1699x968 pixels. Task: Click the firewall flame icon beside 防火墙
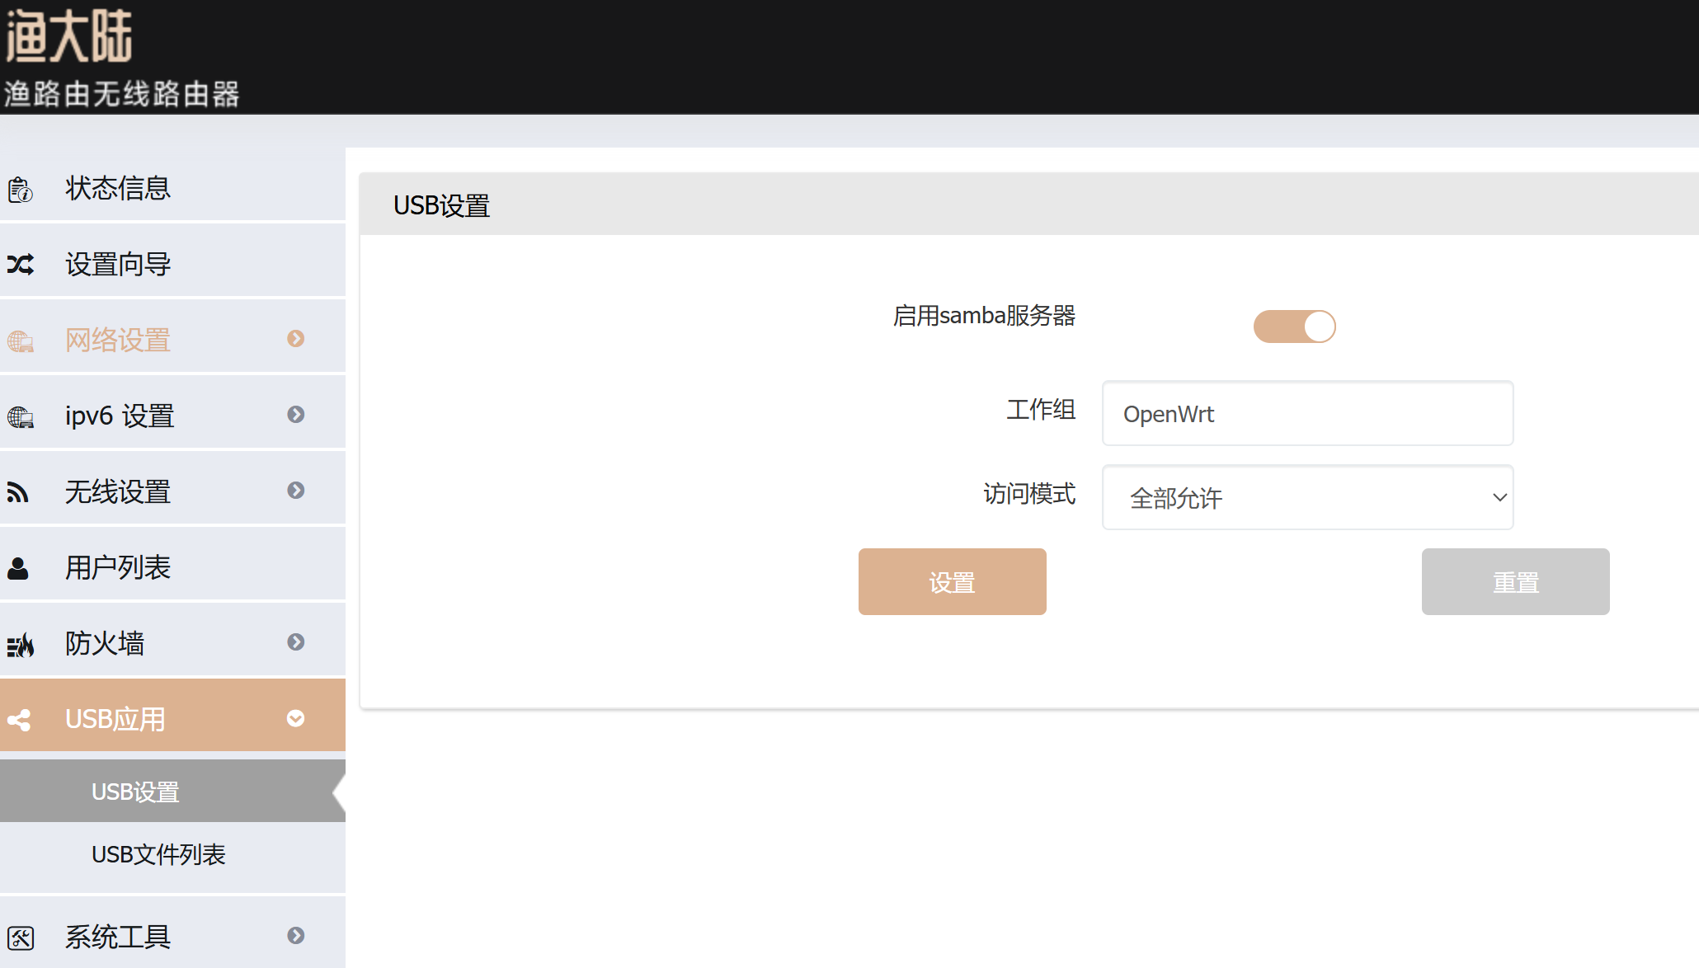point(21,645)
